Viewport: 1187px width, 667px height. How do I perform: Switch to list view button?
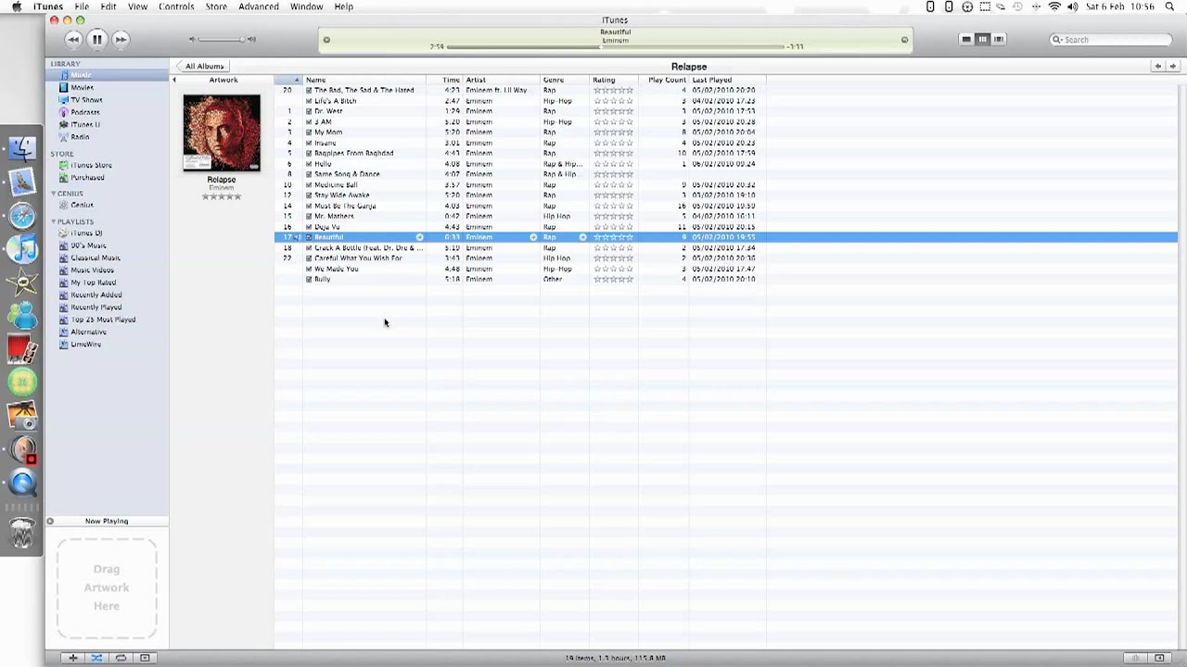pyautogui.click(x=966, y=39)
